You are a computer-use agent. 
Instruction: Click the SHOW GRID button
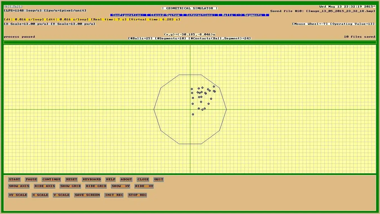click(70, 186)
